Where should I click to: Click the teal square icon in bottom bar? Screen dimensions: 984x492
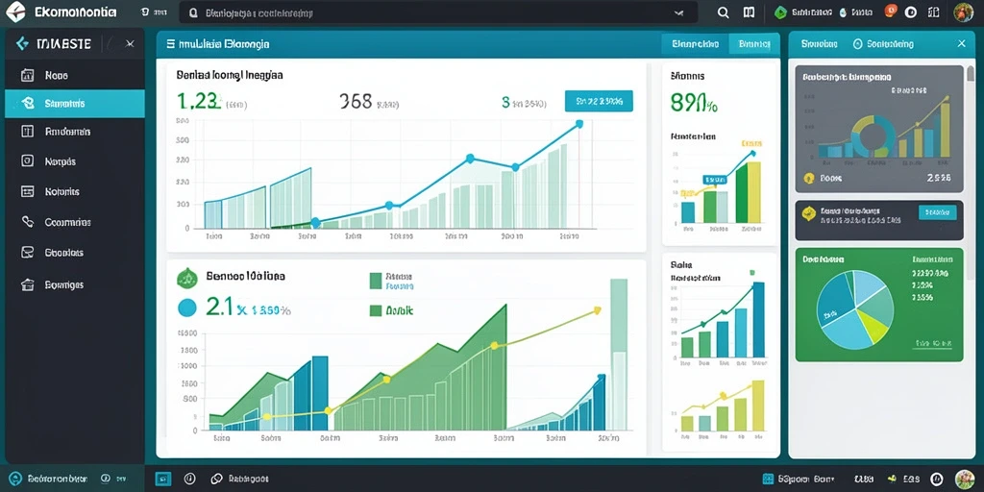[162, 479]
